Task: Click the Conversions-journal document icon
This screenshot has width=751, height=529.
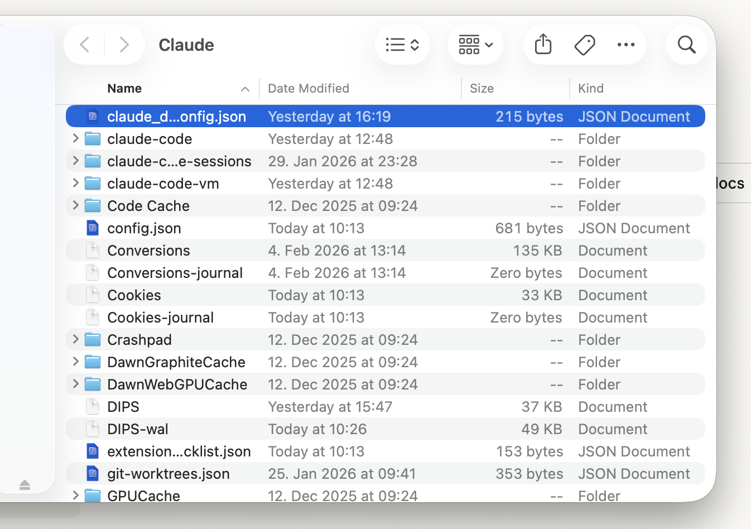Action: 93,272
